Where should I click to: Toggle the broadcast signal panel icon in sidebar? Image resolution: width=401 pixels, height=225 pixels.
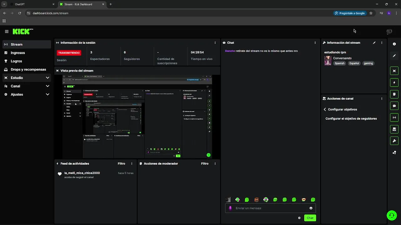[394, 117]
